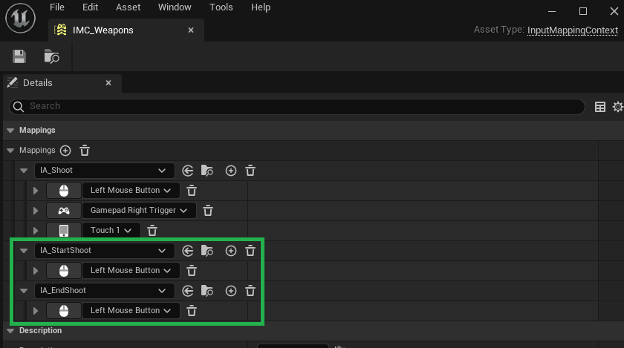The image size is (624, 348).
Task: Click the InputMappingContext asset type link
Action: [x=572, y=30]
